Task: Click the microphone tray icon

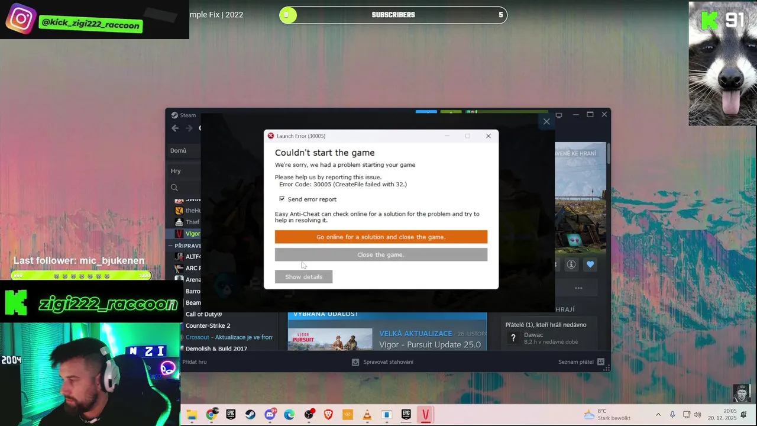Action: pyautogui.click(x=672, y=415)
